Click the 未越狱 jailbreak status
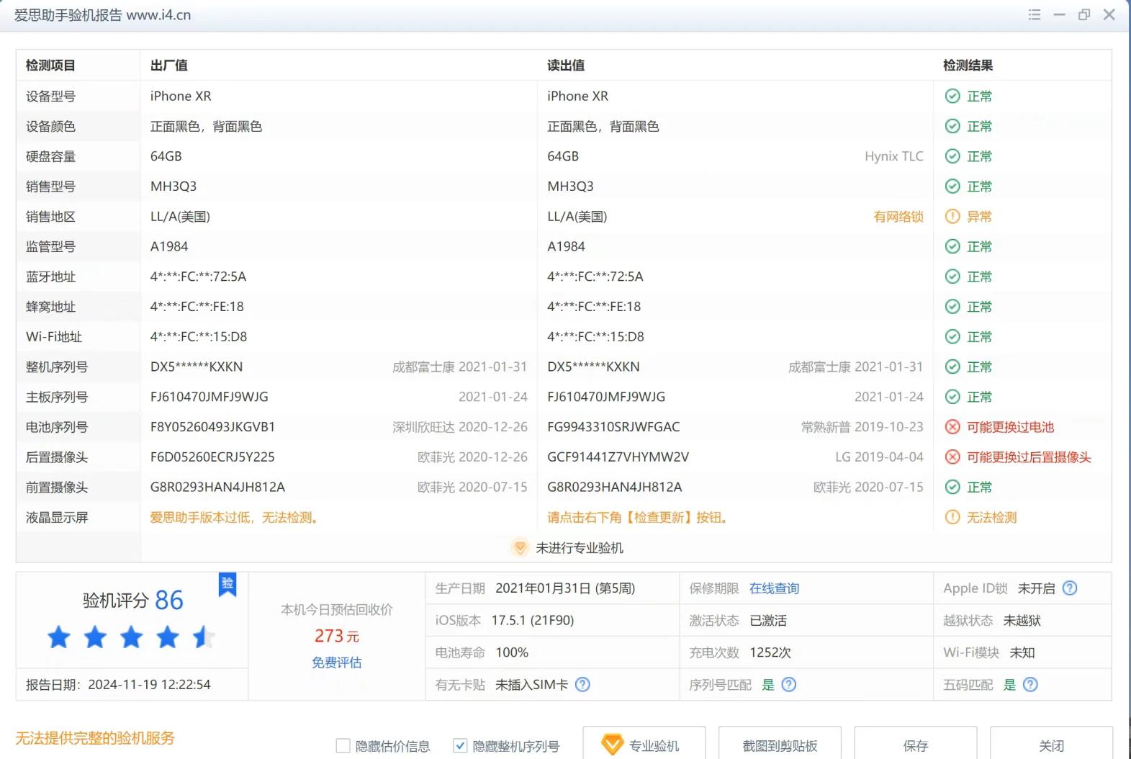The image size is (1131, 759). [1022, 620]
